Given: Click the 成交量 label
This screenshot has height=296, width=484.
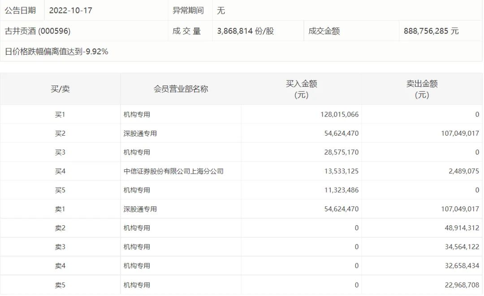Looking at the screenshot, I should coord(187,31).
